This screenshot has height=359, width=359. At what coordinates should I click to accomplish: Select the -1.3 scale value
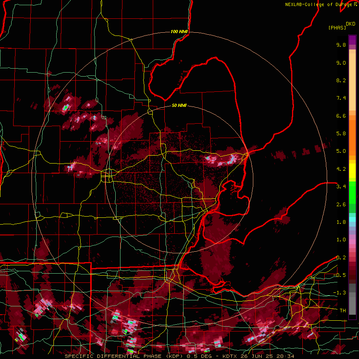[339, 293]
